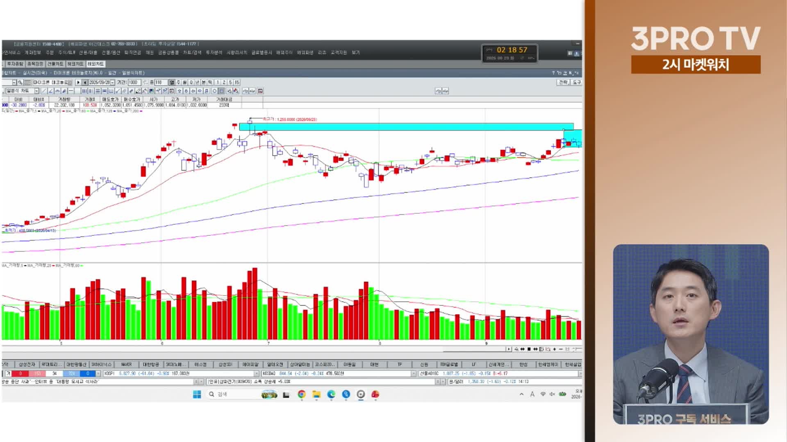787x442 pixels.
Task: Click the Windows Start button
Action: [x=197, y=394]
